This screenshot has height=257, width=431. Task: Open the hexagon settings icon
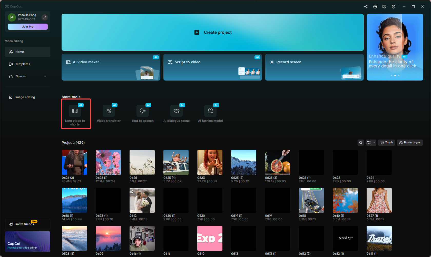pos(394,7)
